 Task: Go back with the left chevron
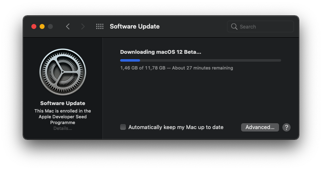pos(68,26)
